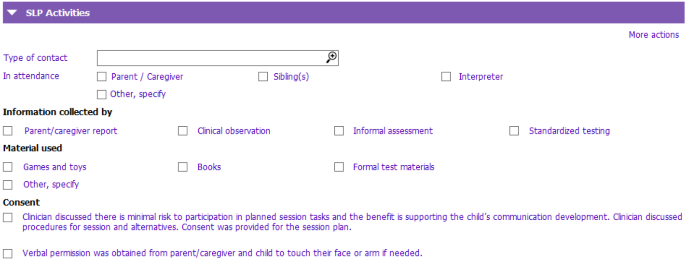Open the More actions link
Viewport: 687px width, 268px height.
pyautogui.click(x=654, y=35)
